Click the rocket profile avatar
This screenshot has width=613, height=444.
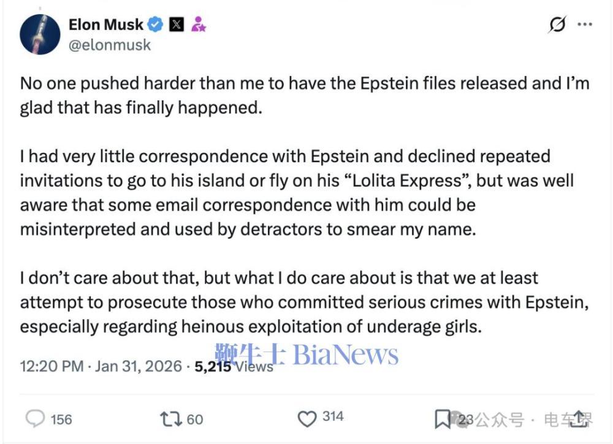(x=40, y=34)
